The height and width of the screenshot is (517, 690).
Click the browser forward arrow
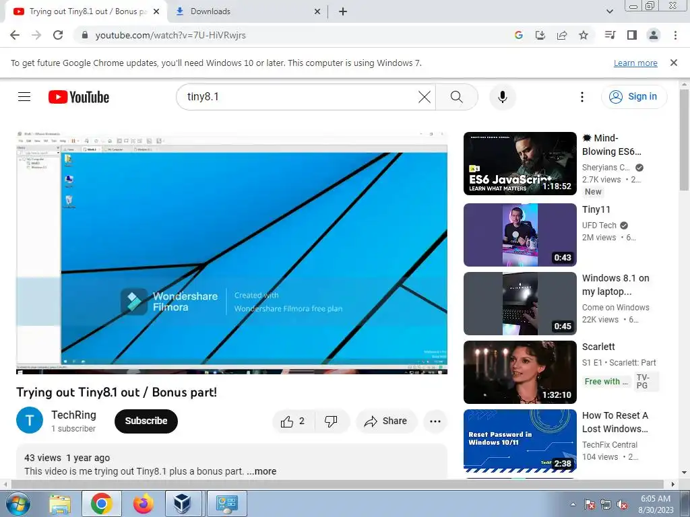click(36, 35)
